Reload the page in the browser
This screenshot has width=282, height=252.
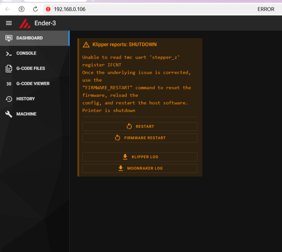[35, 9]
